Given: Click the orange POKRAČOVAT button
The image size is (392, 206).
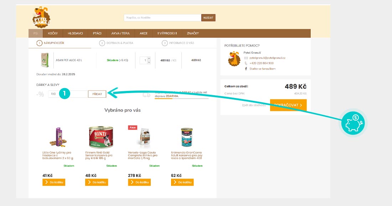Looking at the screenshot, I should point(288,105).
